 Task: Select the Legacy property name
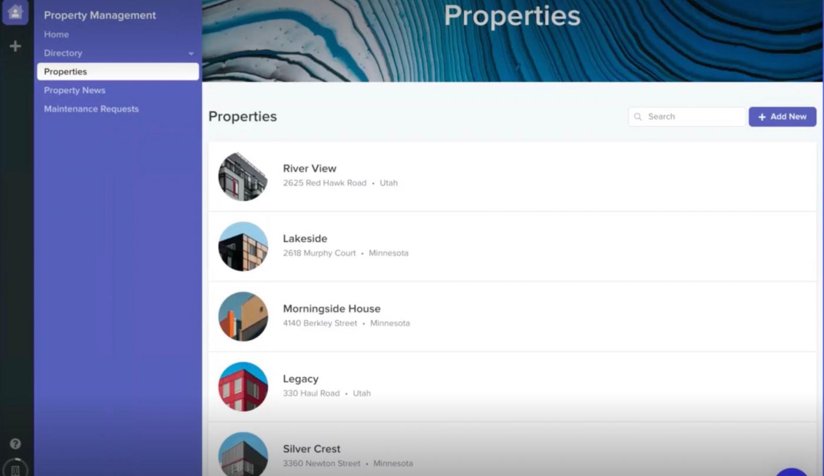(x=301, y=379)
